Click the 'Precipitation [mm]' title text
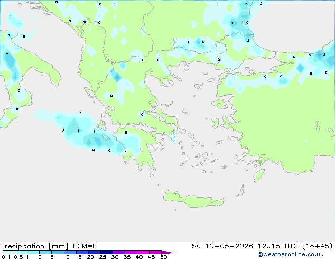 coord(34,246)
